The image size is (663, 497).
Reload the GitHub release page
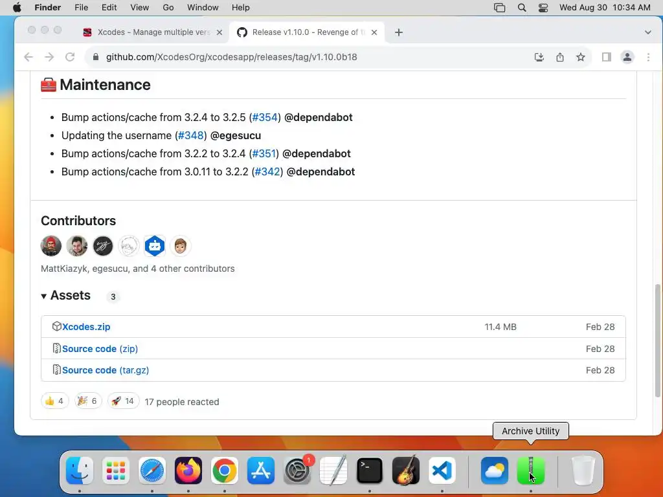(70, 57)
